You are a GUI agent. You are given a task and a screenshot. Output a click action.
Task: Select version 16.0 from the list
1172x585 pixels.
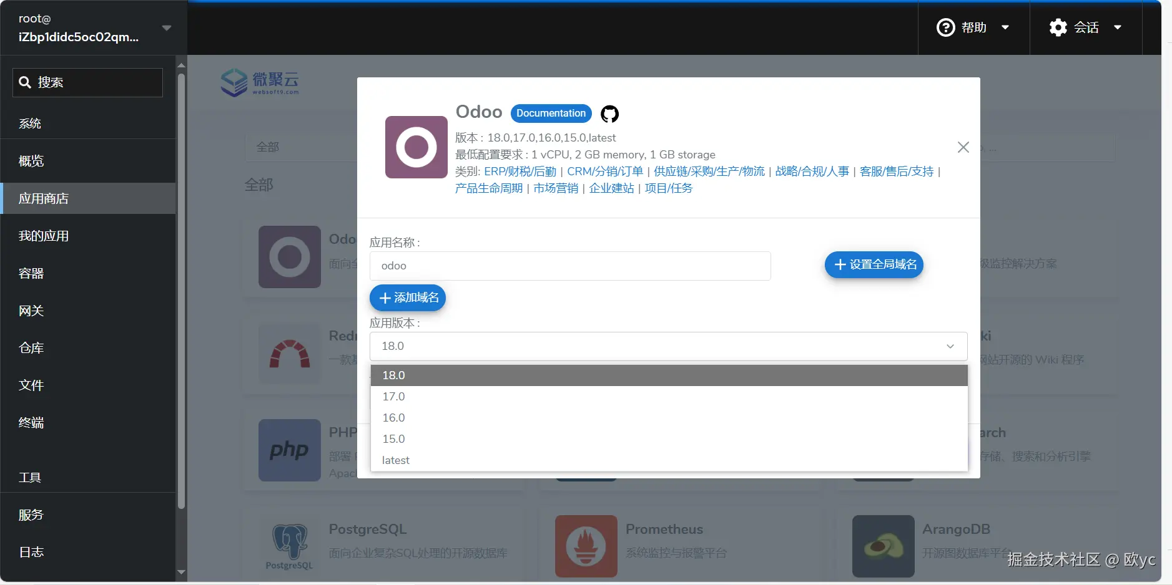669,418
